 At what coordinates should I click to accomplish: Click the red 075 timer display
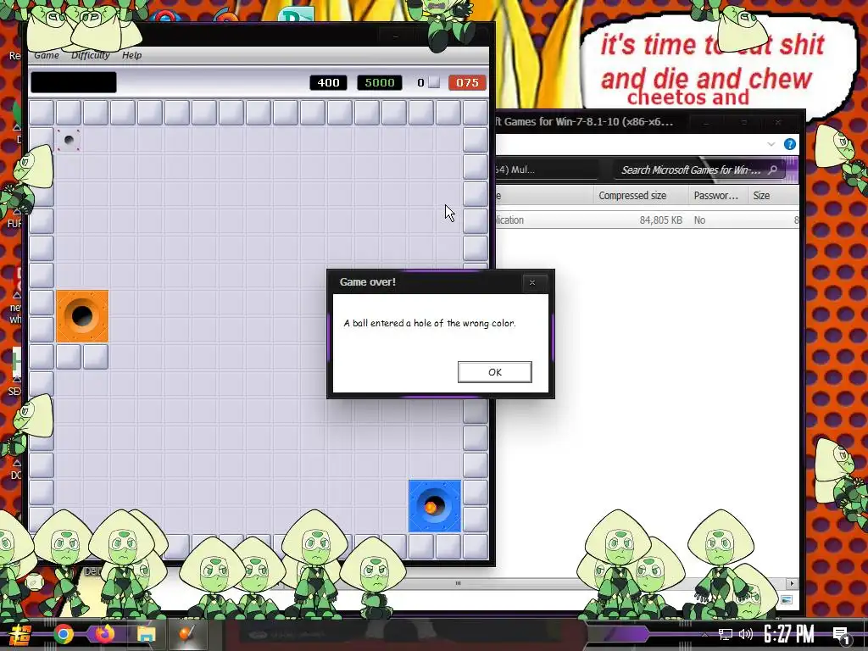[x=467, y=82]
